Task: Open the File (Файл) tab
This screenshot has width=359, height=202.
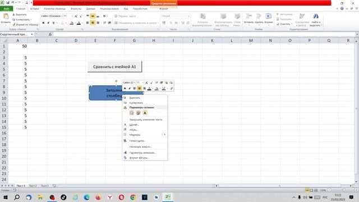Action: pyautogui.click(x=7, y=9)
